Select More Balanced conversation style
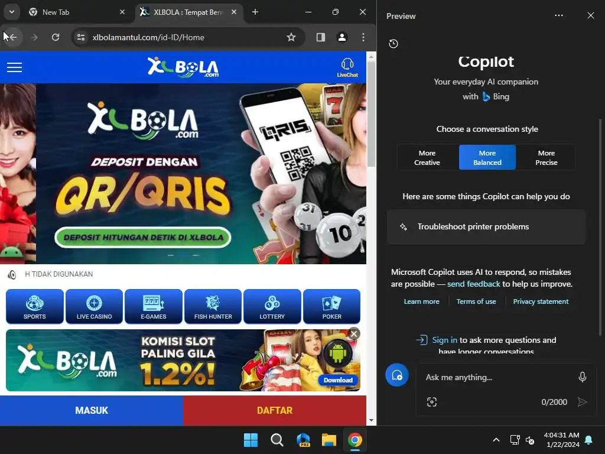The width and height of the screenshot is (605, 454). pos(487,157)
